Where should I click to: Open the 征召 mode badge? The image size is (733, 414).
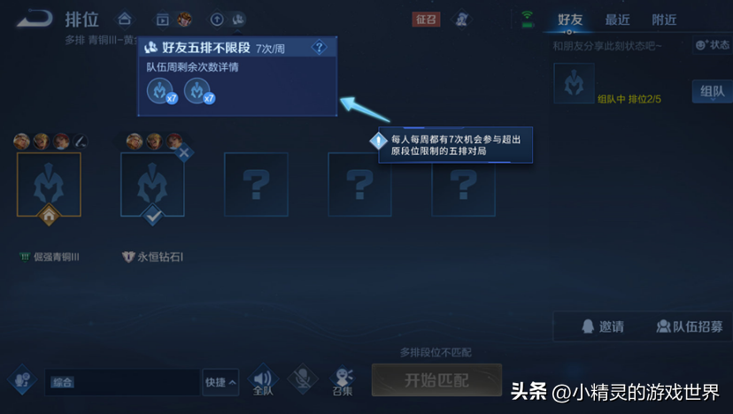pos(426,19)
